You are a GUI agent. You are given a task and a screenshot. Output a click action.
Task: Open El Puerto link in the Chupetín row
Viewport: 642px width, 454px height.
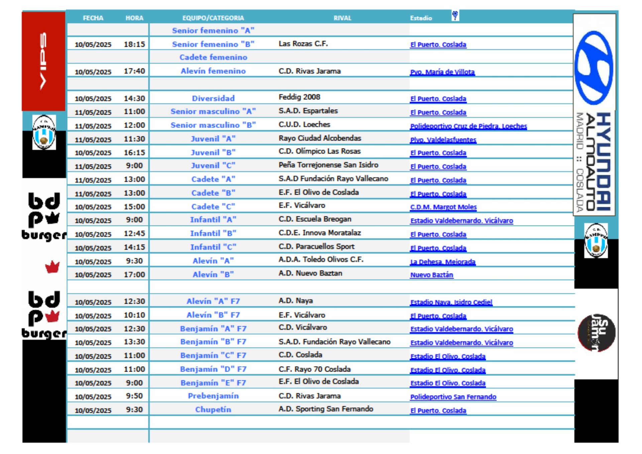click(438, 411)
